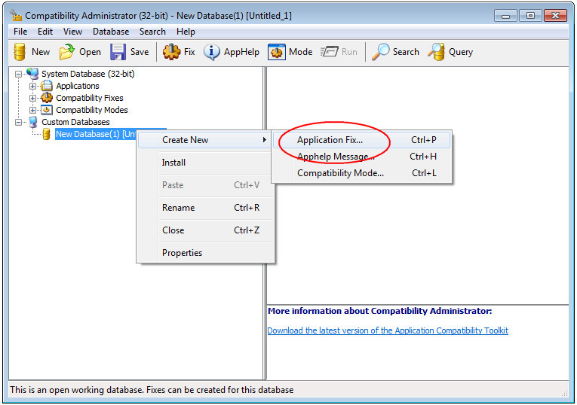This screenshot has height=405, width=577.
Task: Choose Apphelp Message... from the submenu
Action: pos(362,157)
